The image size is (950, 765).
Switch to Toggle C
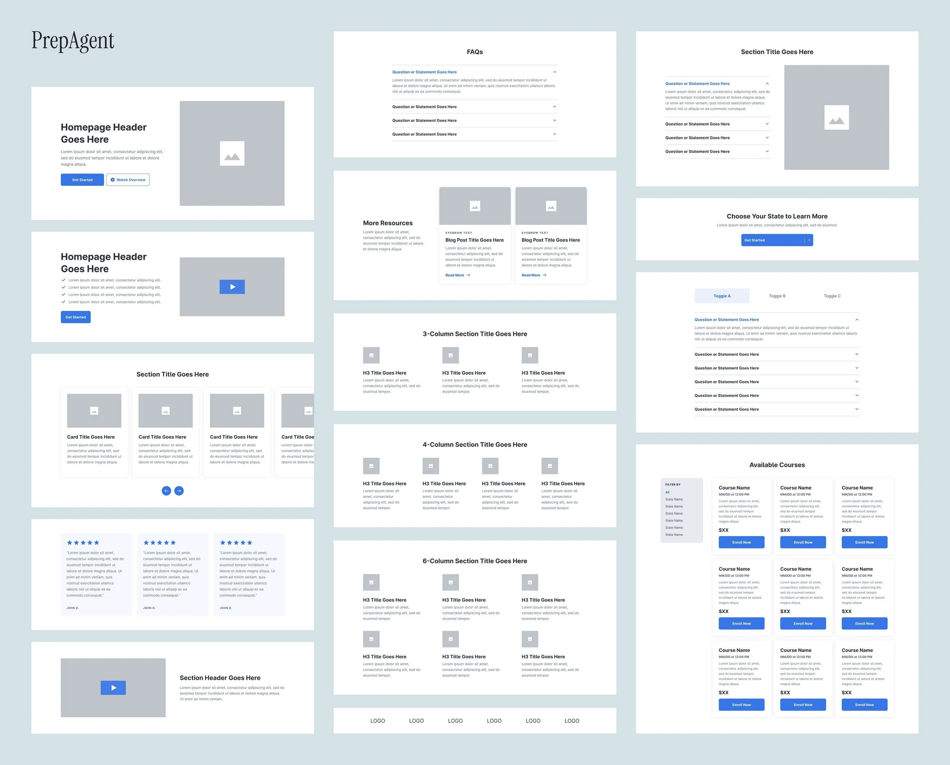(832, 296)
